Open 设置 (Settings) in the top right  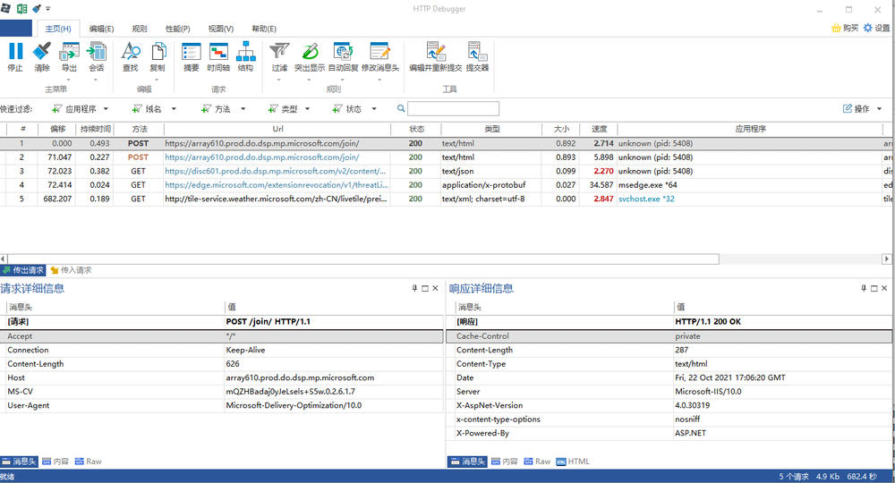click(x=876, y=29)
